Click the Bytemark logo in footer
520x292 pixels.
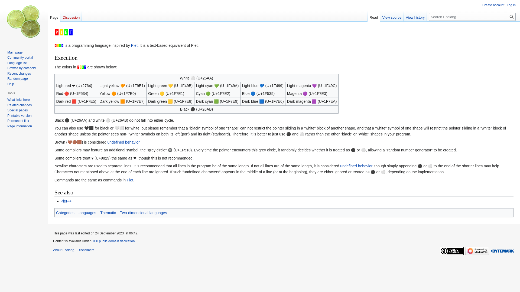tap(502, 251)
